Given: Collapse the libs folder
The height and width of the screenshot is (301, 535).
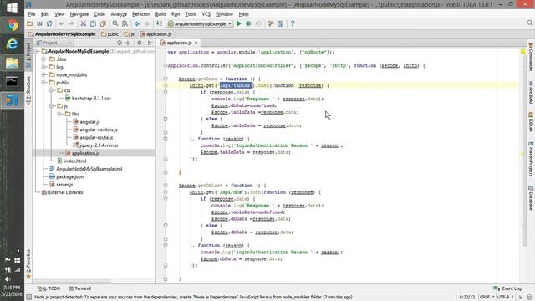Looking at the screenshot, I should point(59,114).
